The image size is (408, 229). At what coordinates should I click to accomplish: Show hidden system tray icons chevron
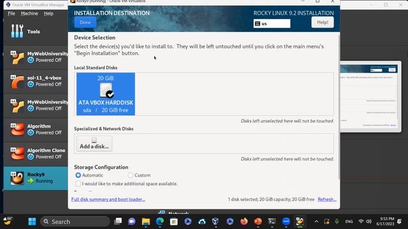(316, 221)
